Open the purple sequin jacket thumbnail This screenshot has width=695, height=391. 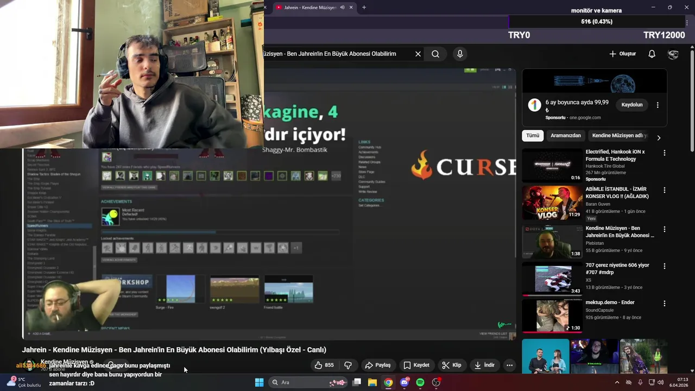(x=643, y=356)
